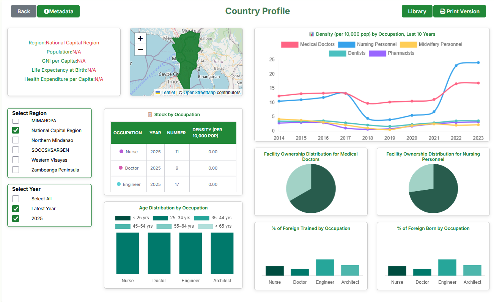The image size is (494, 302).
Task: Click the Engineer bar in Foreign Trained chart
Action: pyautogui.click(x=325, y=267)
